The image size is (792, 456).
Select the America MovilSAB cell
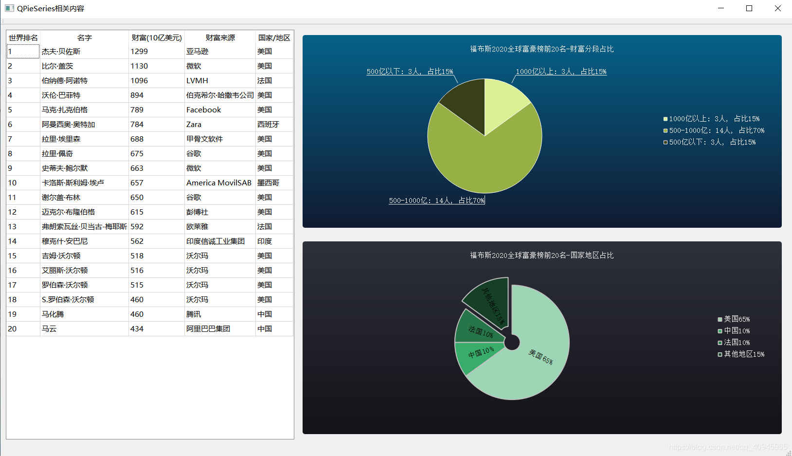(220, 183)
